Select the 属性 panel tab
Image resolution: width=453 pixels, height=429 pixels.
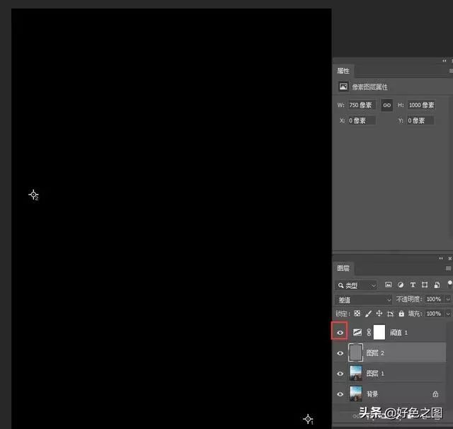pos(343,71)
